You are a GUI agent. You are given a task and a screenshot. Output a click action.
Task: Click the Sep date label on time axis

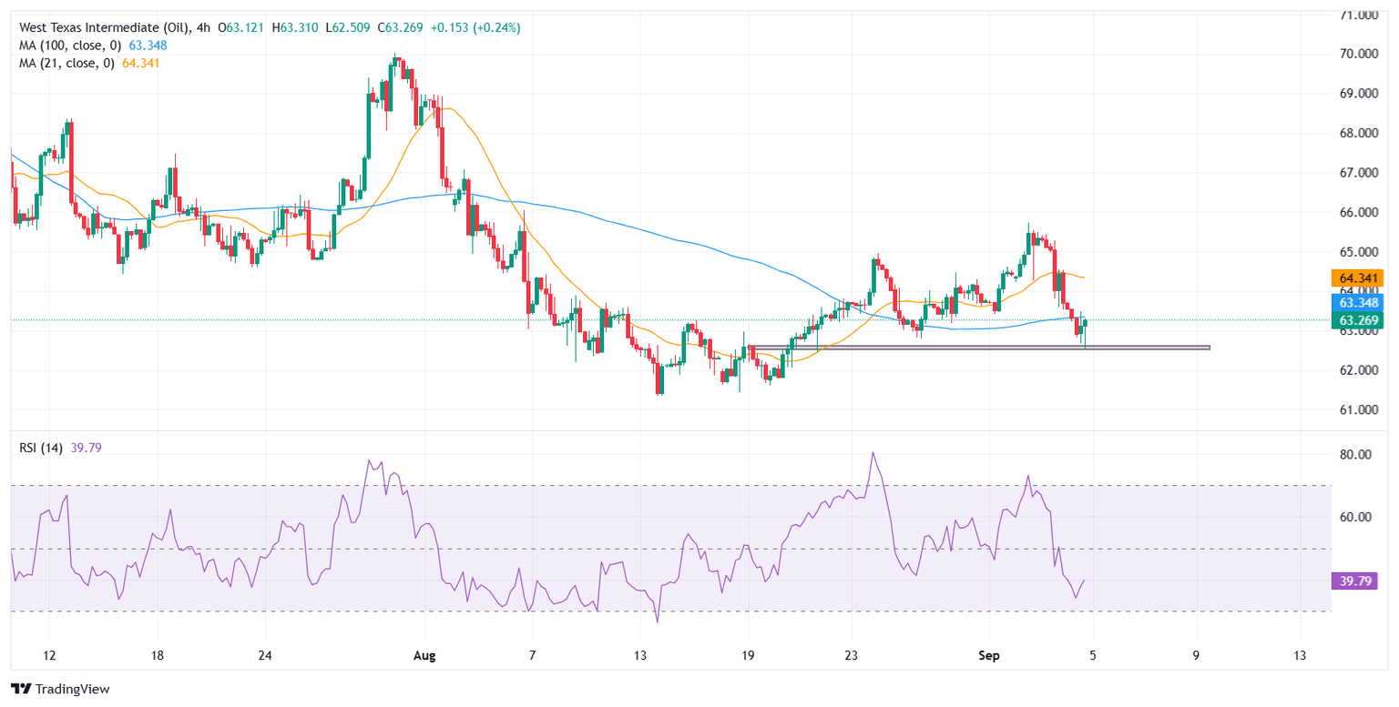990,655
